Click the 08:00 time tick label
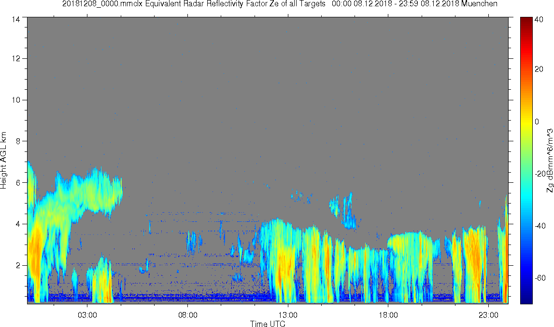 187,314
